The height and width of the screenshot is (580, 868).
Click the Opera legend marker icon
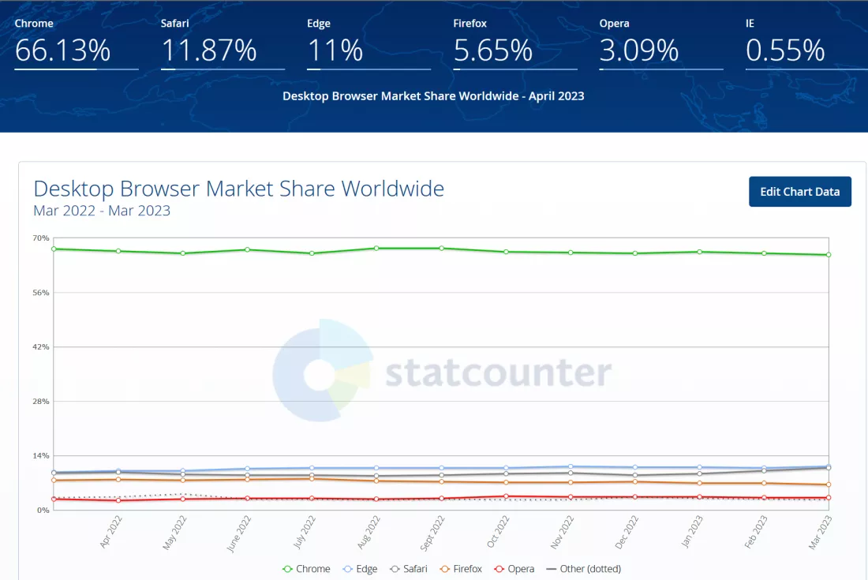tap(499, 569)
